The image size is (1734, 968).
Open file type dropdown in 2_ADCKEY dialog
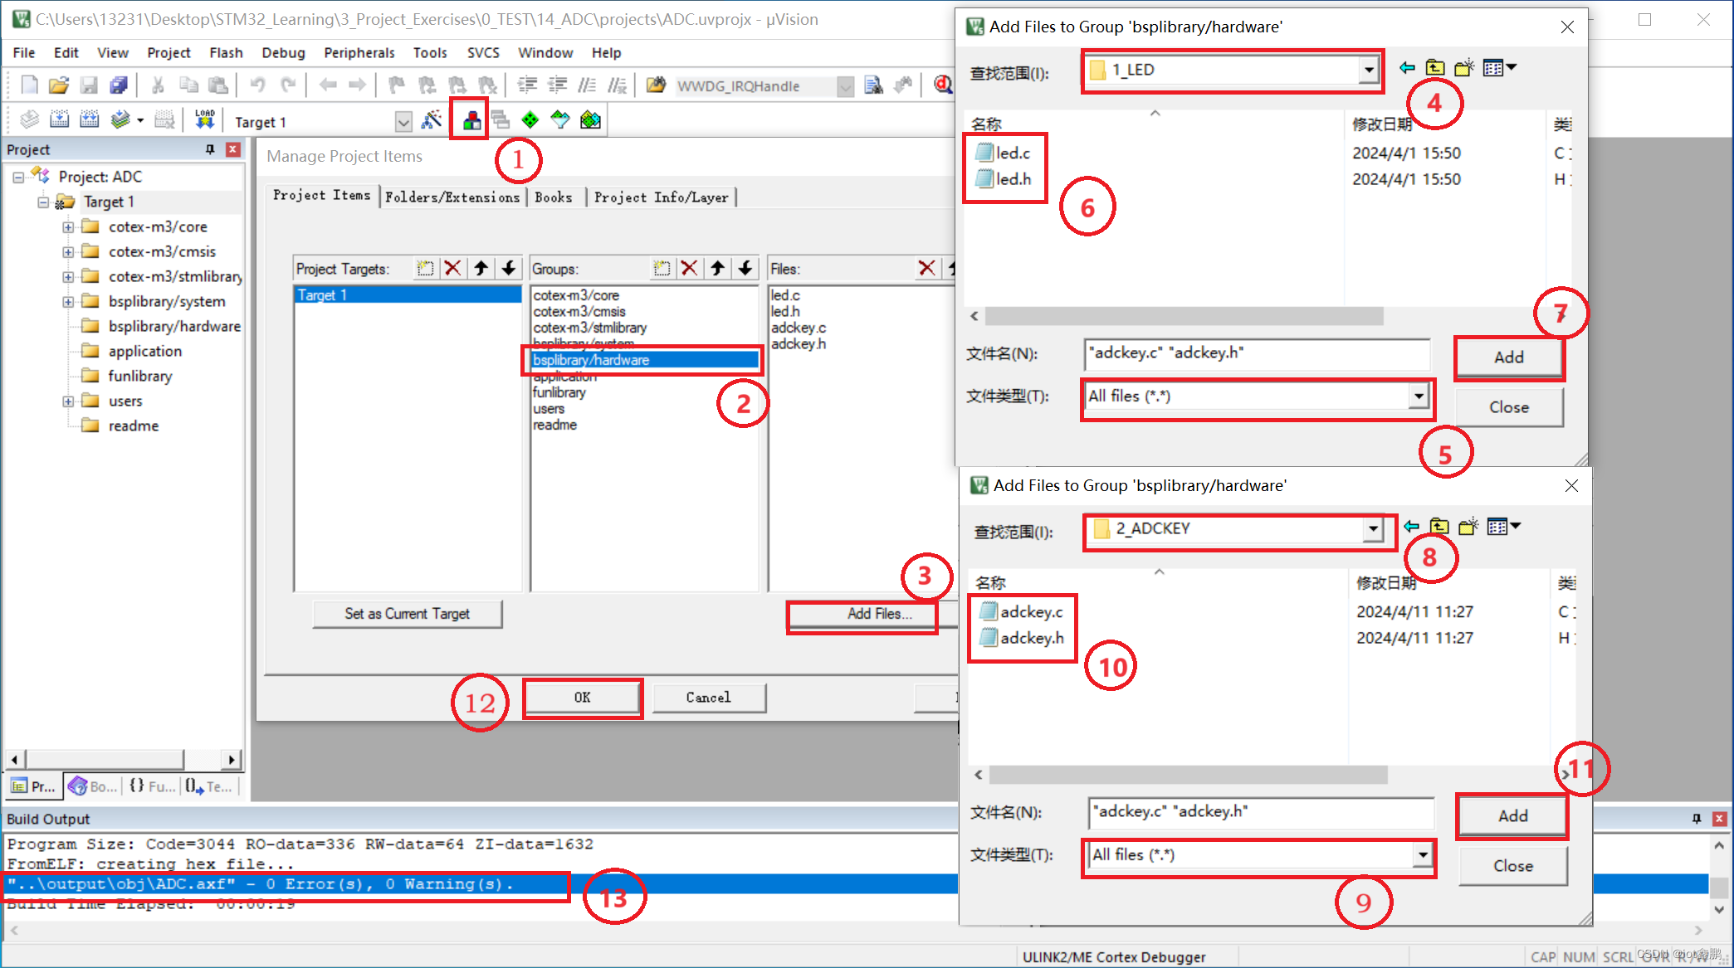pyautogui.click(x=1423, y=854)
